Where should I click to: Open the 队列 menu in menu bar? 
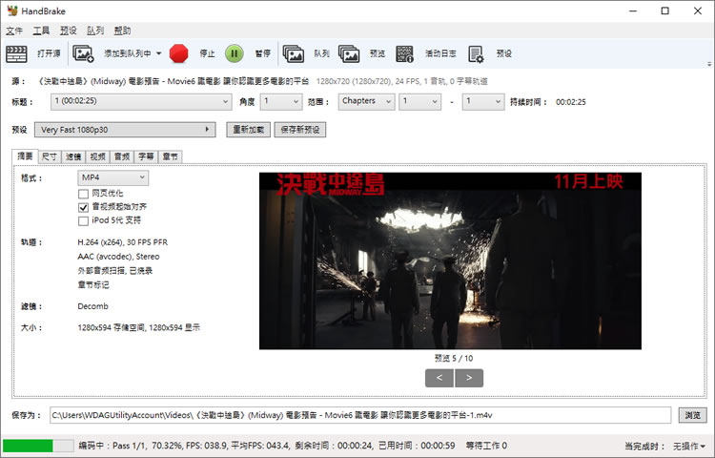95,31
